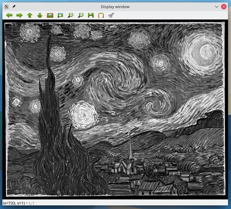The image size is (231, 209).
Task: Click the green left arrow button
Action: (9, 15)
